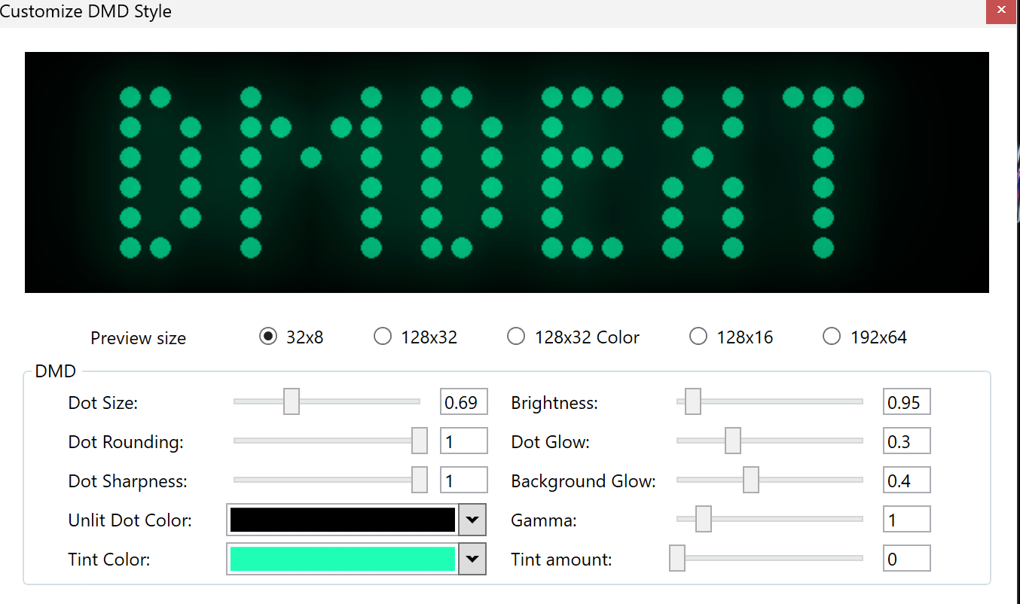
Task: Select the 128x32 preview size
Action: (383, 336)
